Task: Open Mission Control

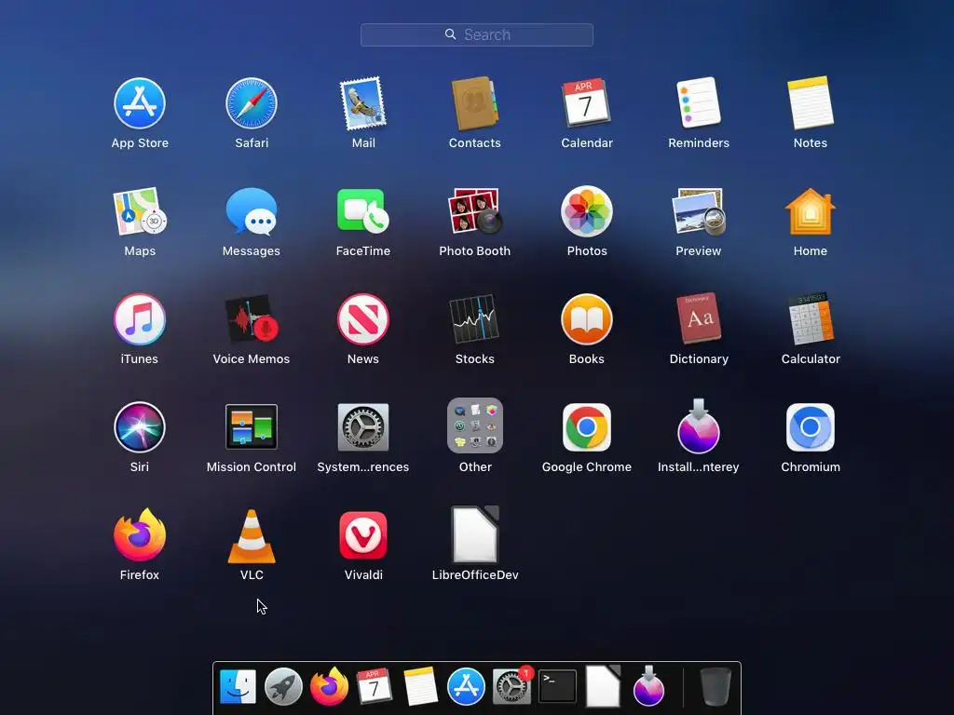Action: 252,426
